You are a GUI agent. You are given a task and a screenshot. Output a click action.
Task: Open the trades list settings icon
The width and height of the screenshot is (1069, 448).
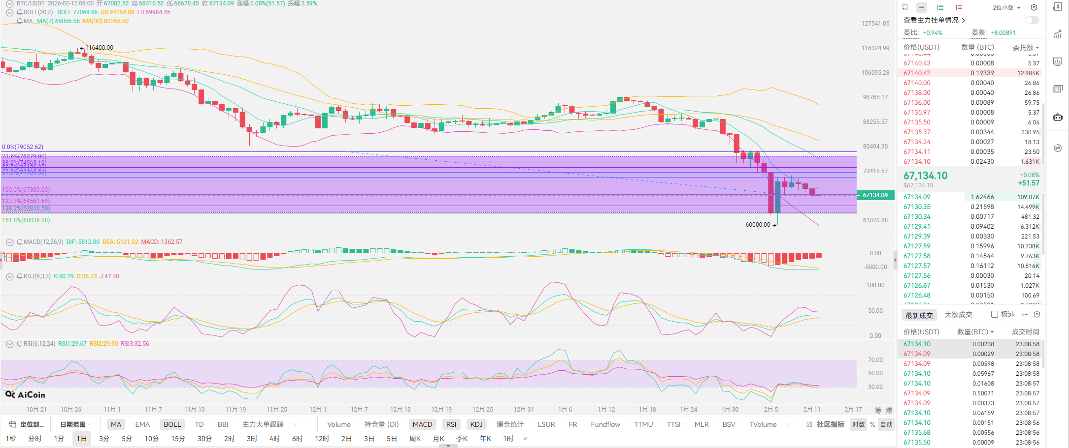click(x=1037, y=314)
